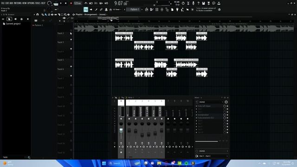The height and width of the screenshot is (167, 297).
Task: Open the chat bubble news icon
Action: (213, 3)
